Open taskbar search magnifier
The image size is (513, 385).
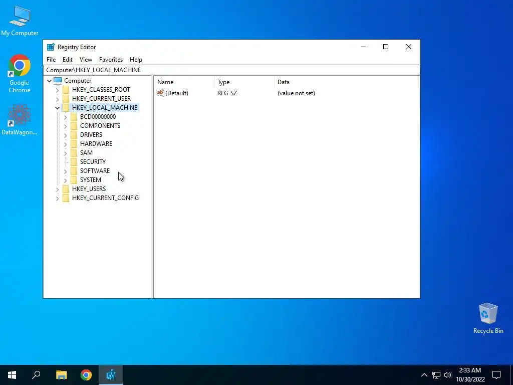coord(36,375)
